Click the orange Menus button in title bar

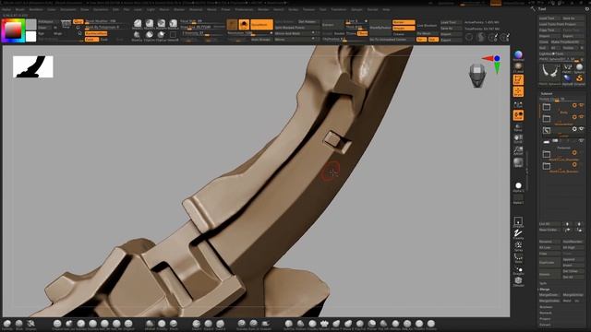point(496,3)
